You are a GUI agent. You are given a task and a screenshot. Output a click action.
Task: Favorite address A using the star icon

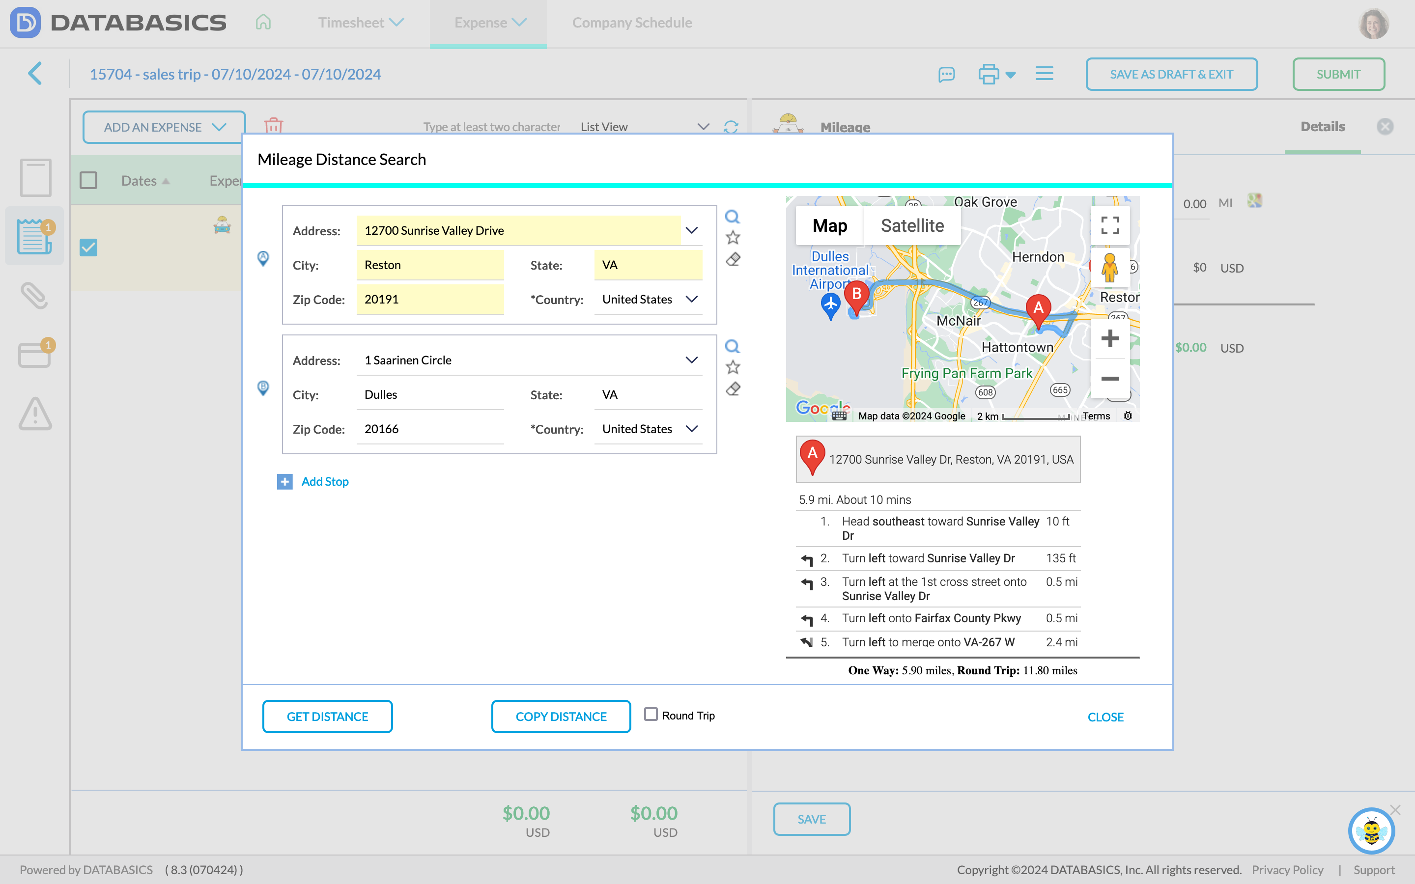733,237
